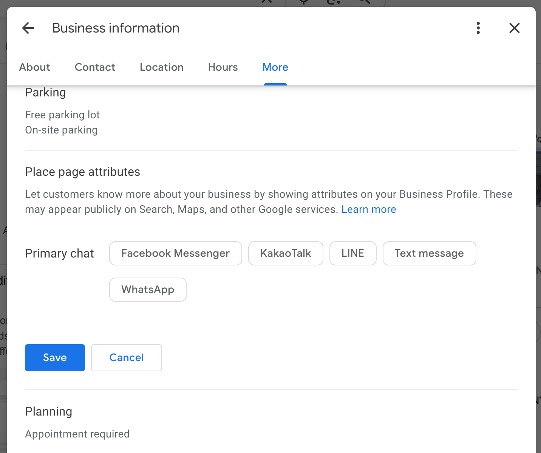Select Facebook Messenger as primary chat
Screen dimensions: 541x453
175,253
